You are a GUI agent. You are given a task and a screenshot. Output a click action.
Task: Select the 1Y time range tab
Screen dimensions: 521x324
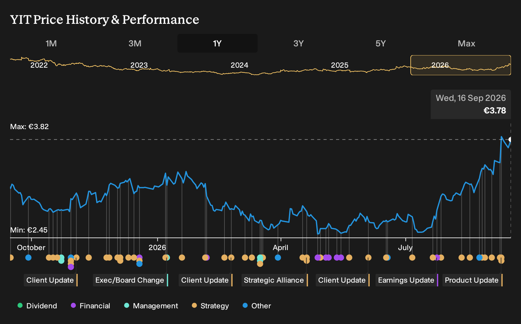coord(218,43)
